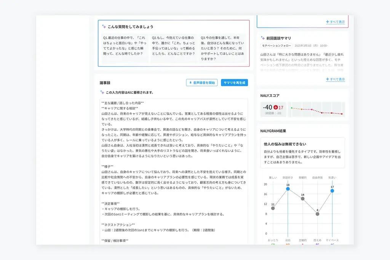
Task: Click the green dot on NALYスコア trend chart
Action: [x=292, y=108]
